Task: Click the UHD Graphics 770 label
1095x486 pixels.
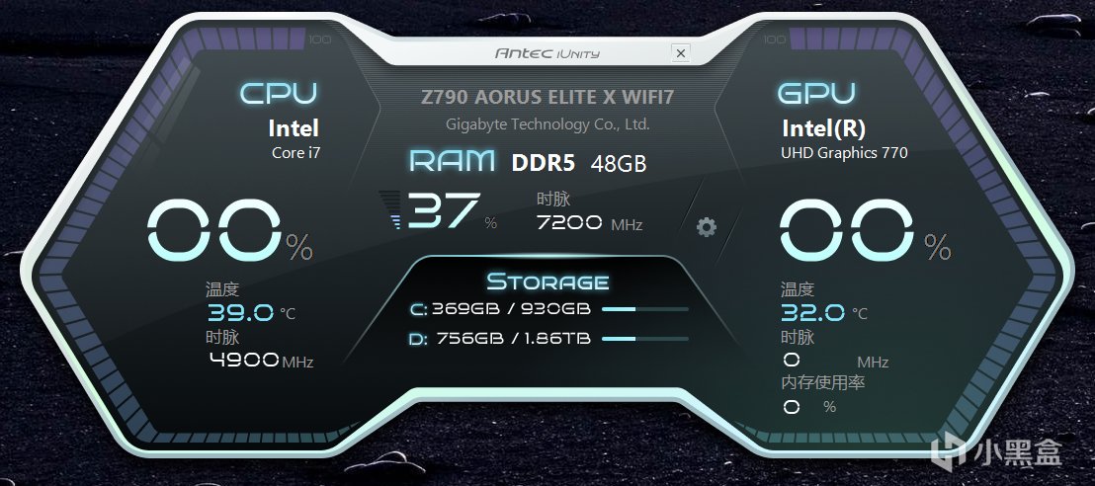Action: pos(844,152)
